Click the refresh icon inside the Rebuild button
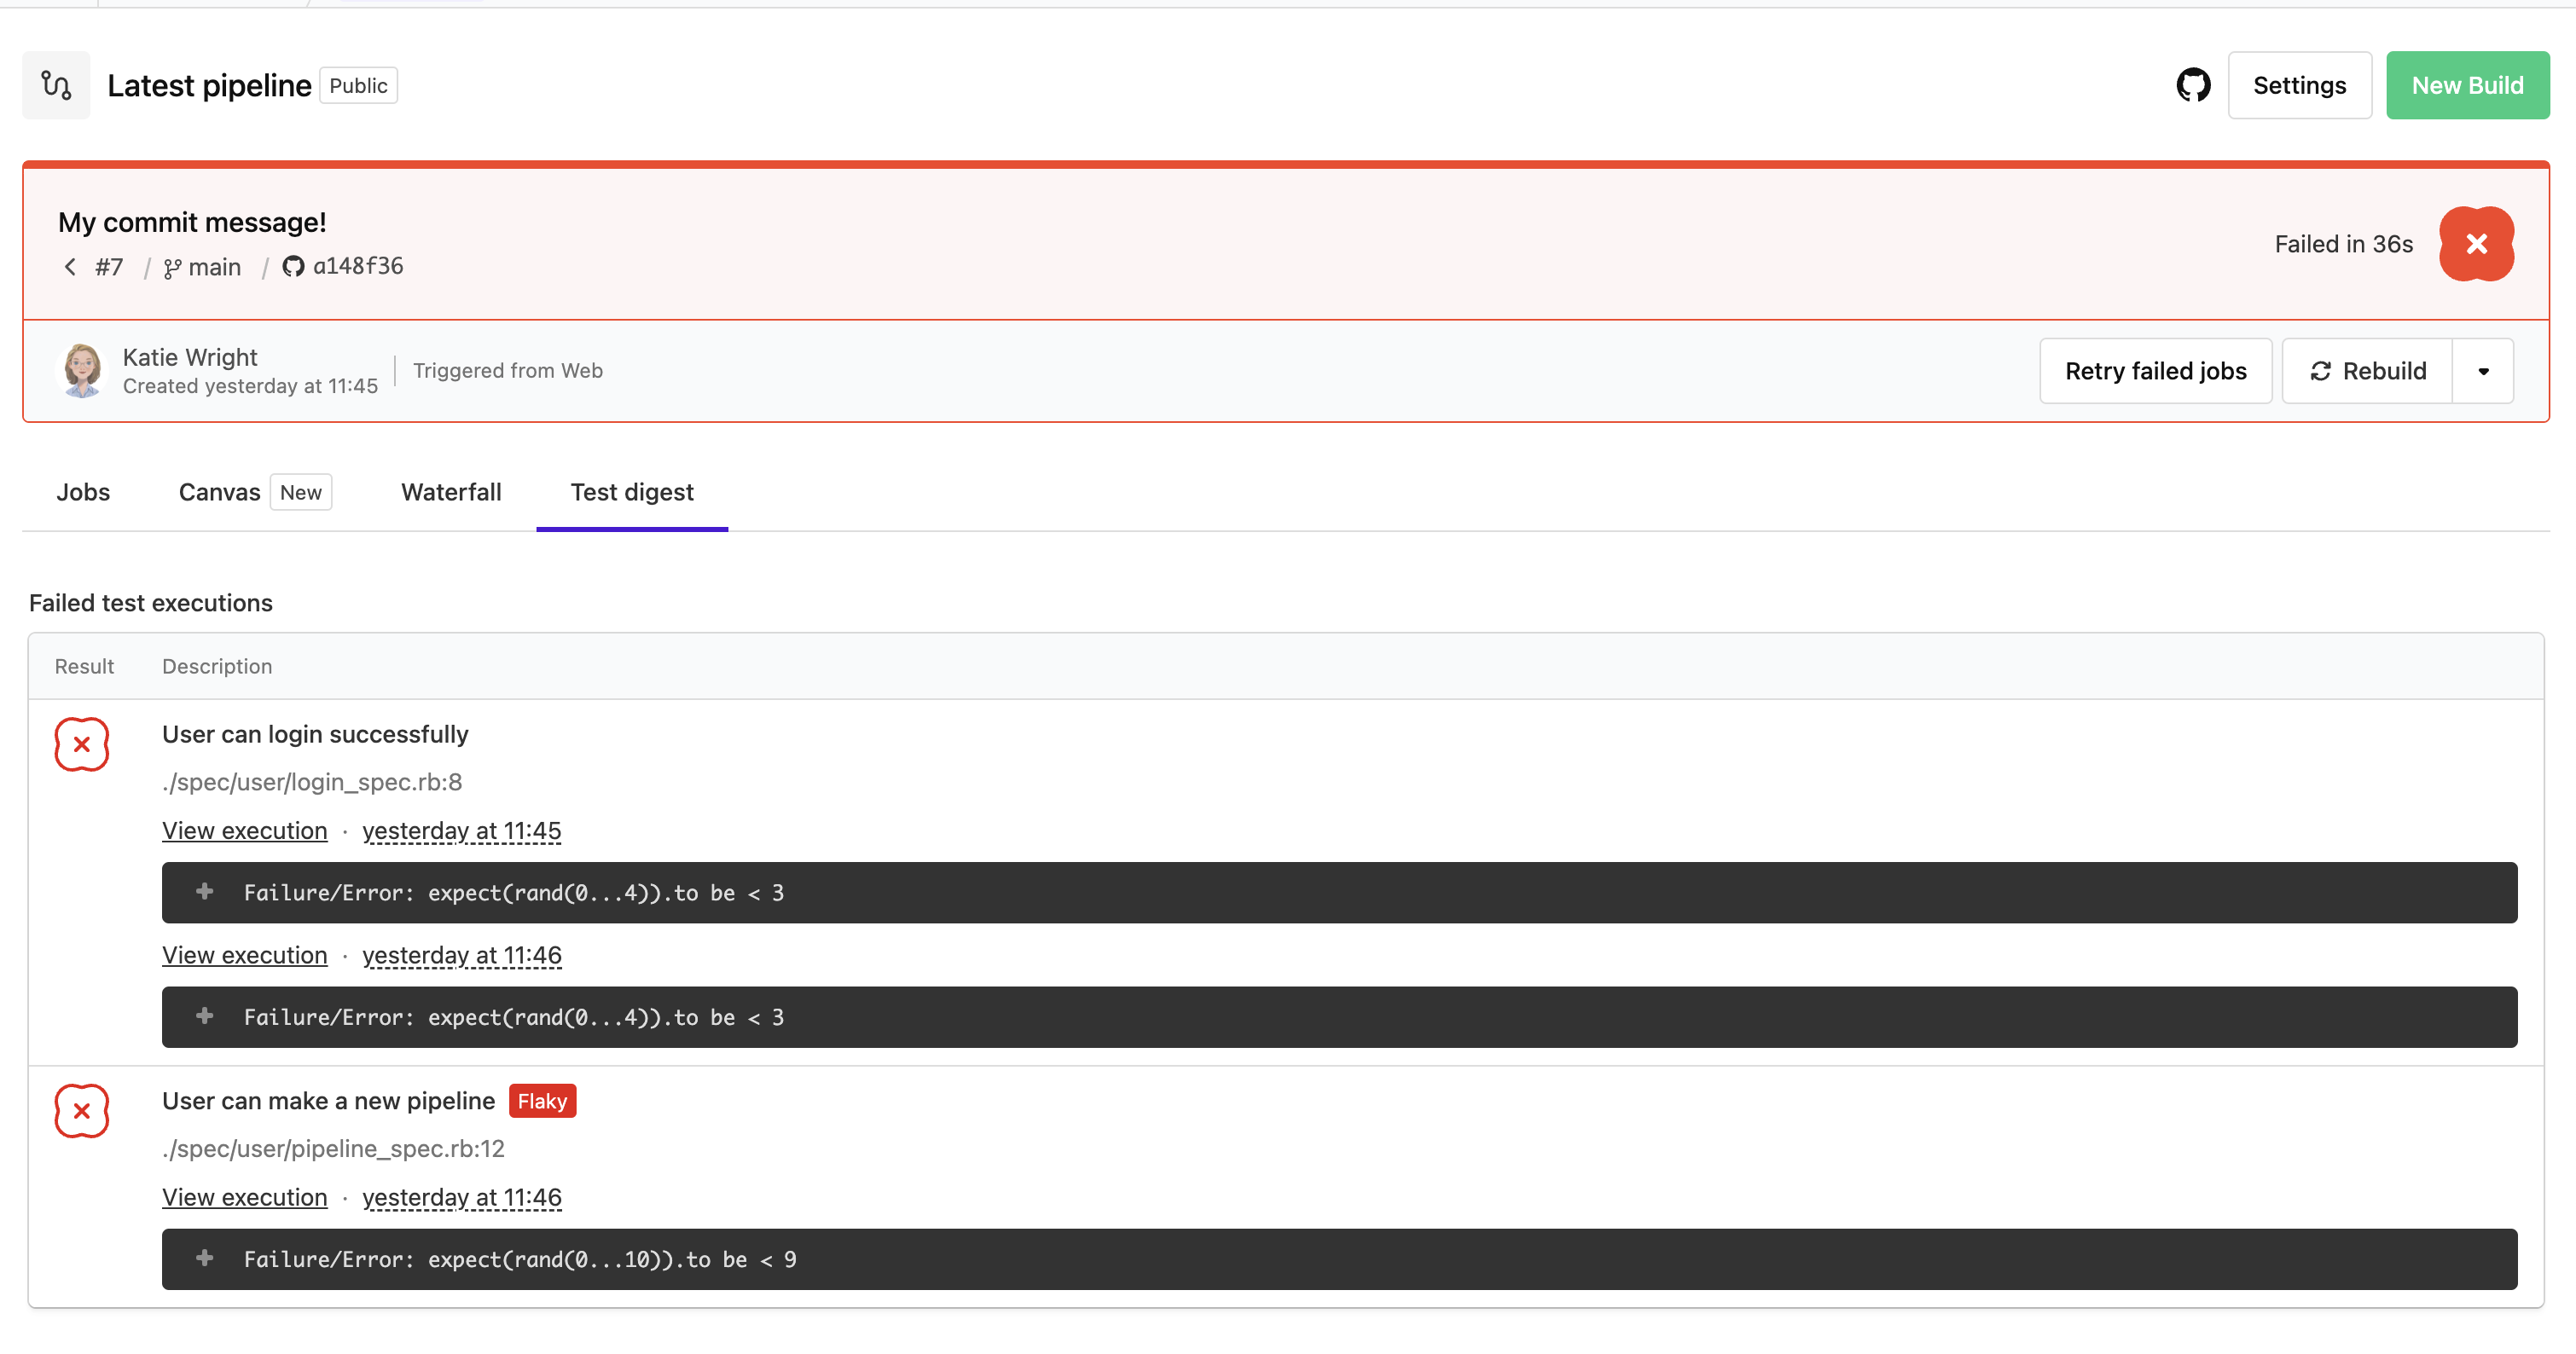Image resolution: width=2576 pixels, height=1354 pixels. (x=2322, y=371)
